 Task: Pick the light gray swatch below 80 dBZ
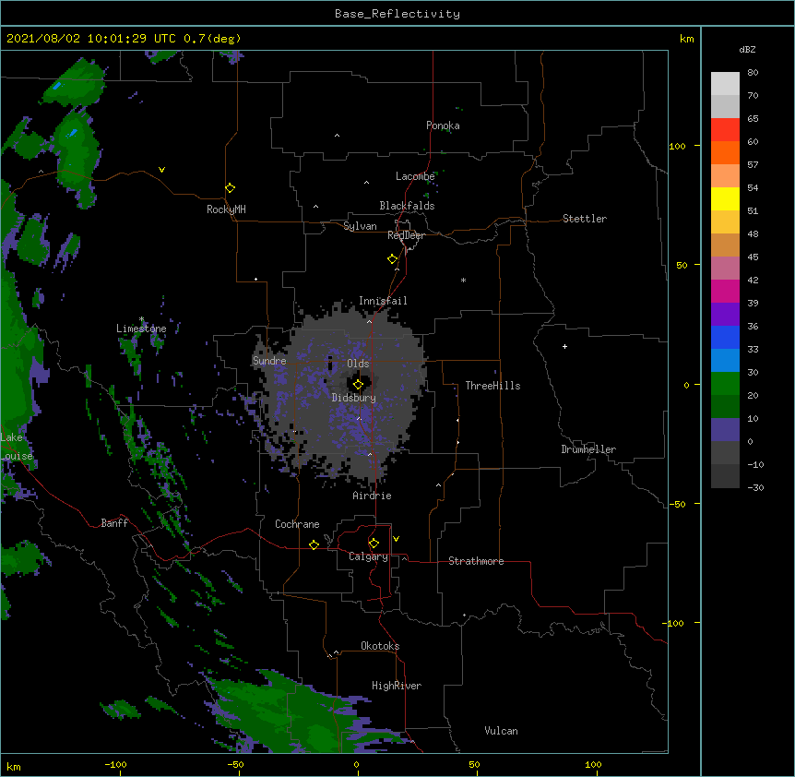[x=725, y=84]
